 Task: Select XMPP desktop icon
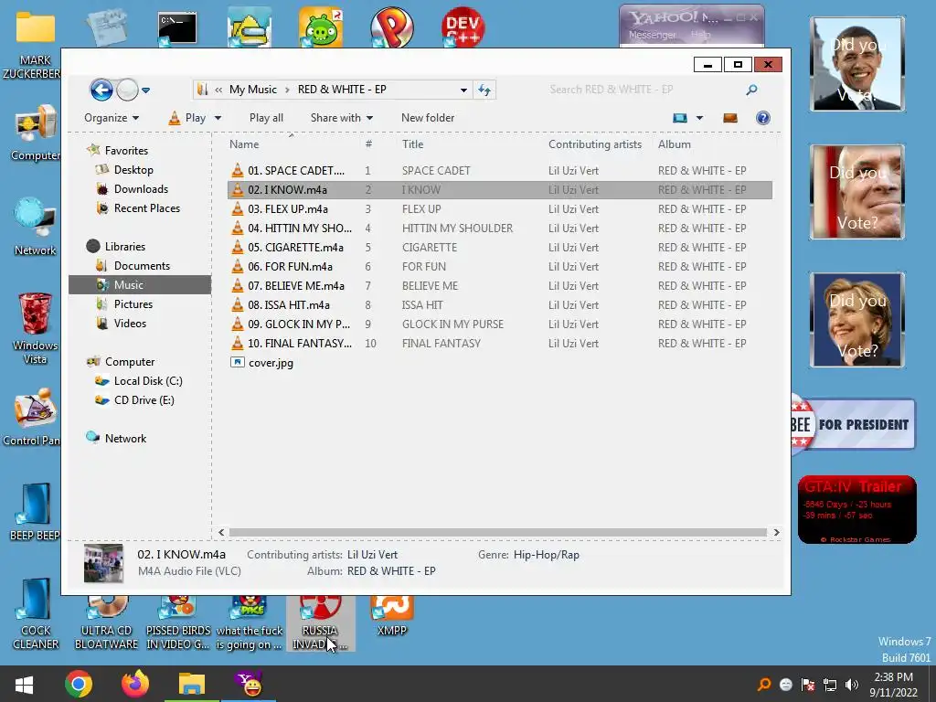[x=391, y=616]
